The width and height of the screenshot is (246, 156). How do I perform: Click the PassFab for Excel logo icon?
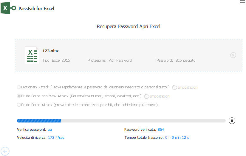(8, 8)
